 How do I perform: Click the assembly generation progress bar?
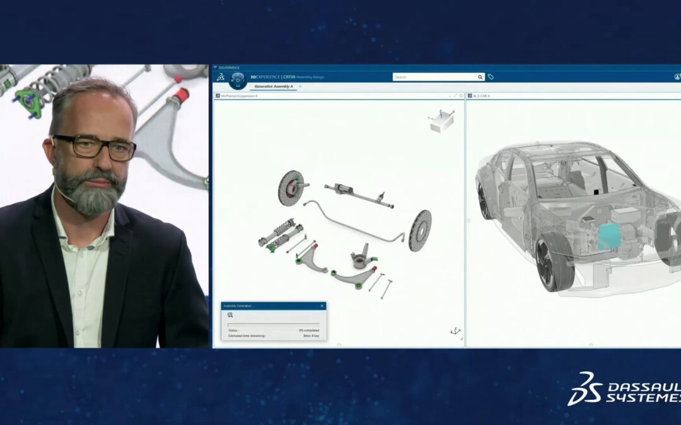click(x=274, y=324)
